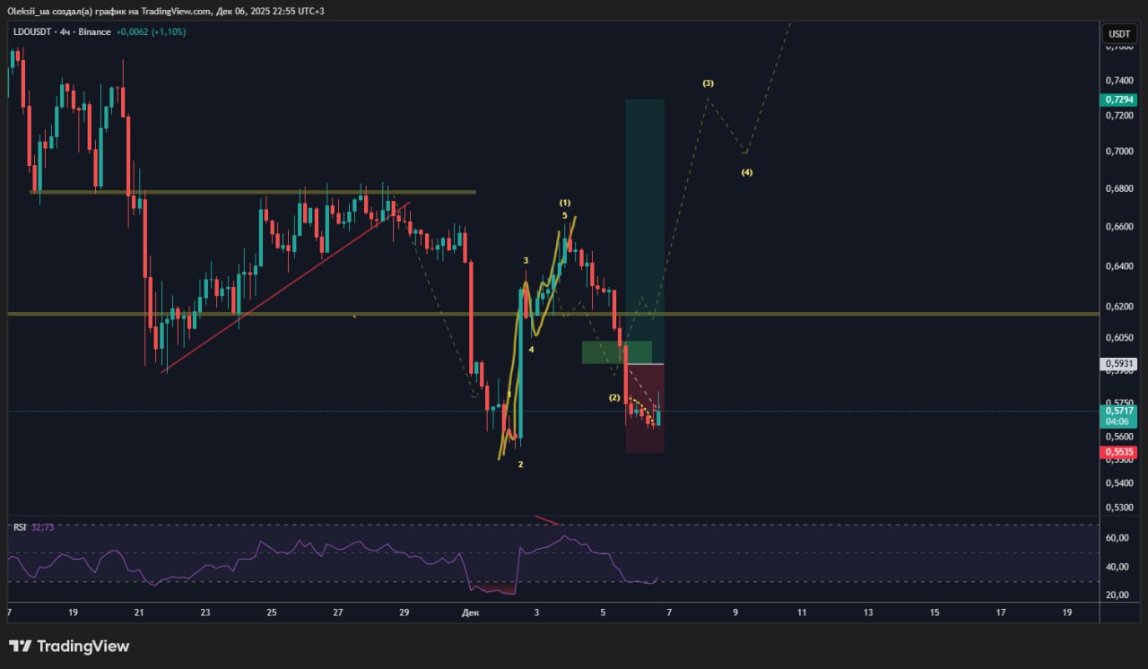Screen dimensions: 1148x669
Task: Click the 0,6400 price scale value
Action: 1118,266
